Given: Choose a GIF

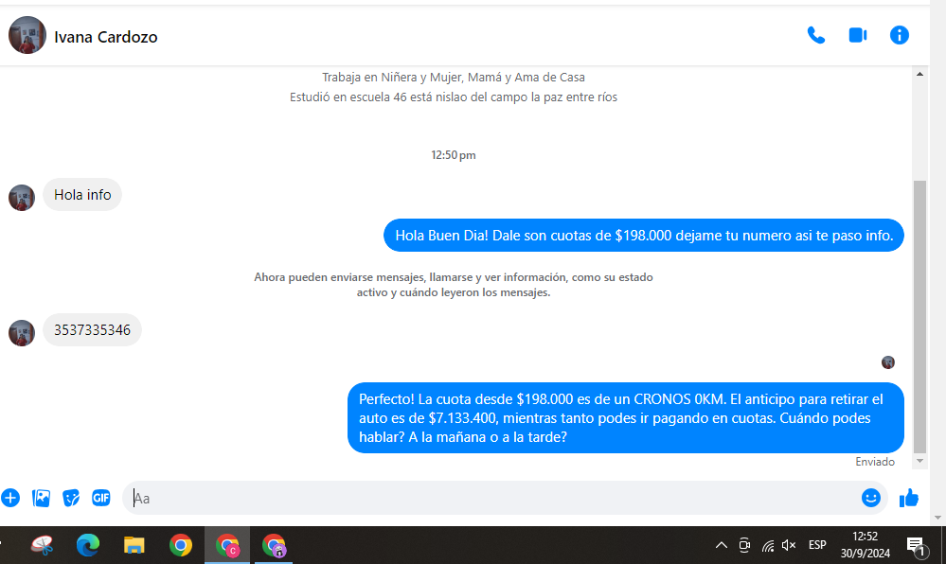Looking at the screenshot, I should point(100,499).
